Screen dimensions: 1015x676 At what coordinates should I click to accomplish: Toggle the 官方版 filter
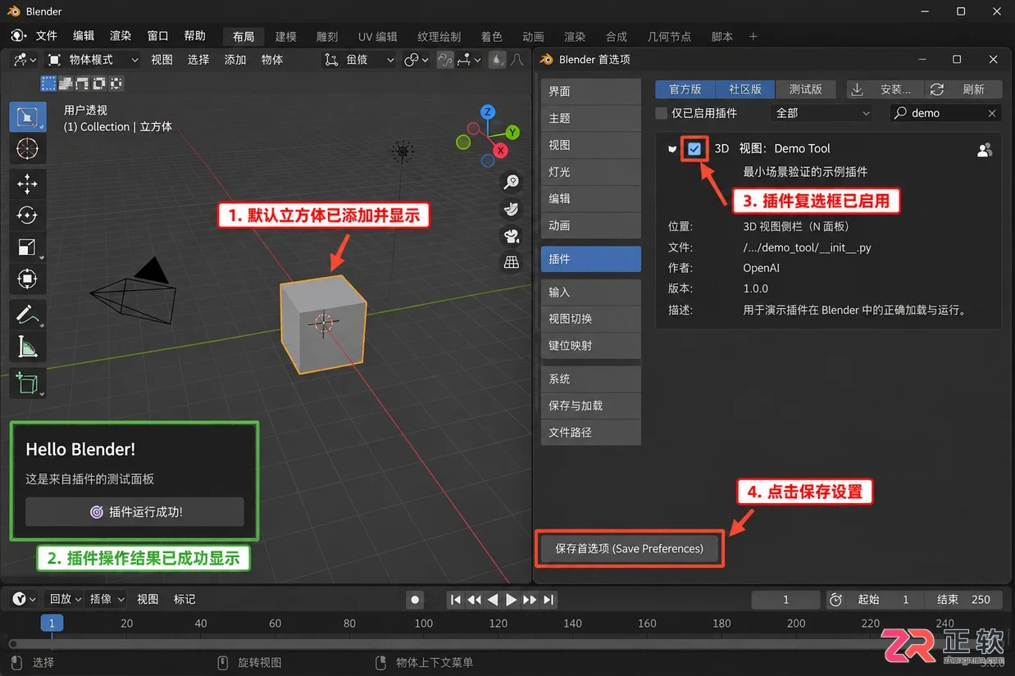coord(685,89)
